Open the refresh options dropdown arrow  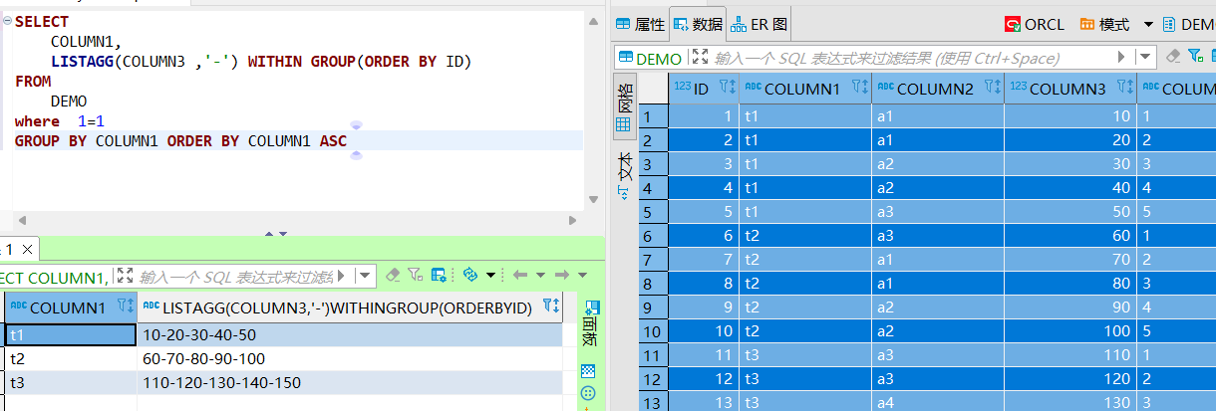pos(489,275)
